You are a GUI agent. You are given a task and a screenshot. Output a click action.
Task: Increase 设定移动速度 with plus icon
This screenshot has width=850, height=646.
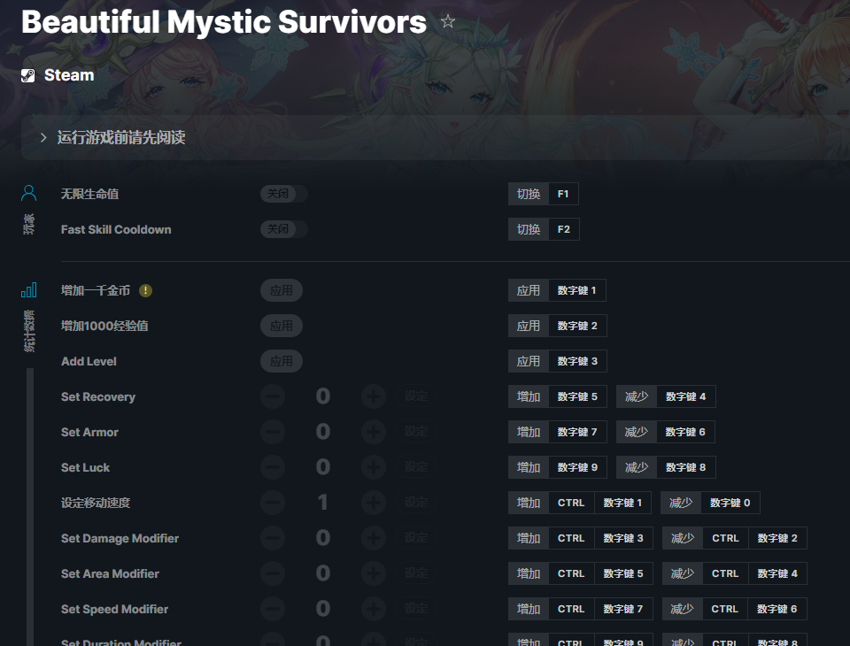[374, 503]
